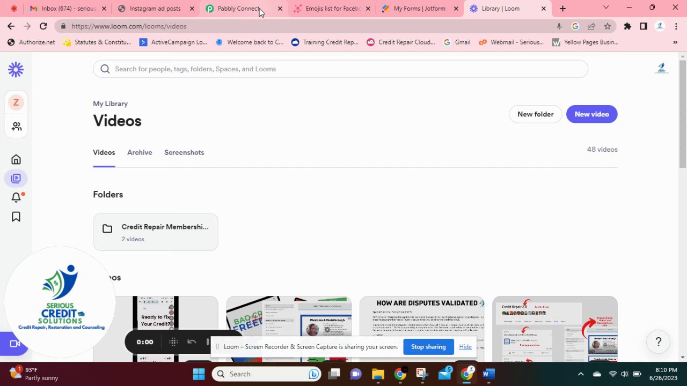This screenshot has height=386, width=687.
Task: Click the Loom search field
Action: (340, 69)
